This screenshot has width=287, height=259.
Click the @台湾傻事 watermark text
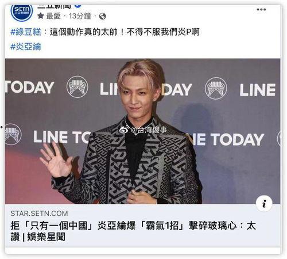149,130
